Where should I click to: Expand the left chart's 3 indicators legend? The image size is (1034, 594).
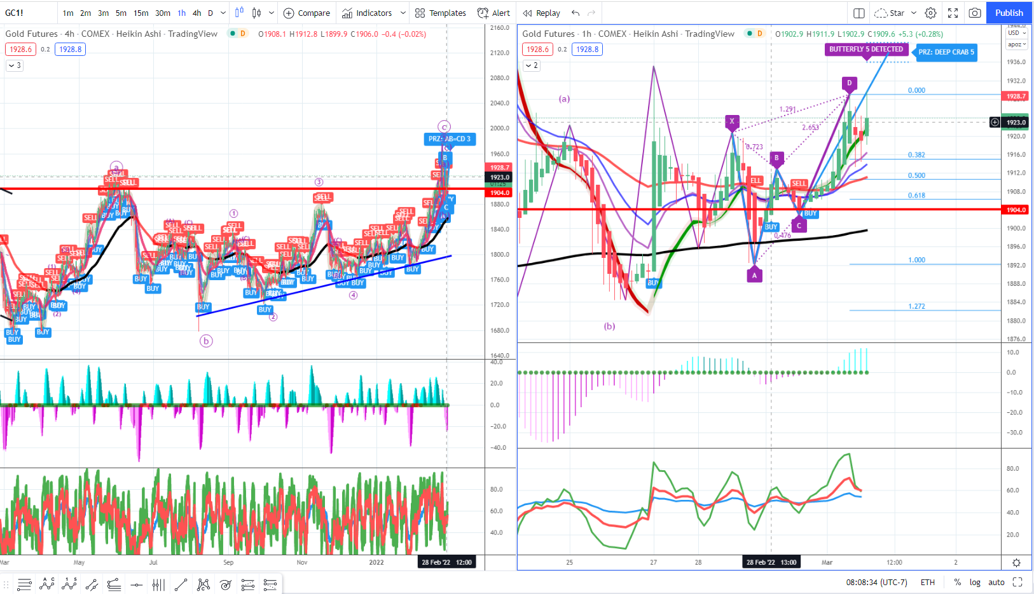click(x=15, y=65)
